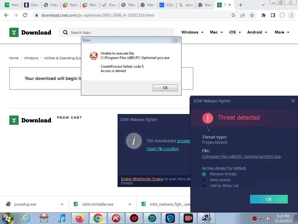Image resolution: width=298 pixels, height=224 pixels.
Task: Click the Google icon in the address bar
Action: [233, 15]
